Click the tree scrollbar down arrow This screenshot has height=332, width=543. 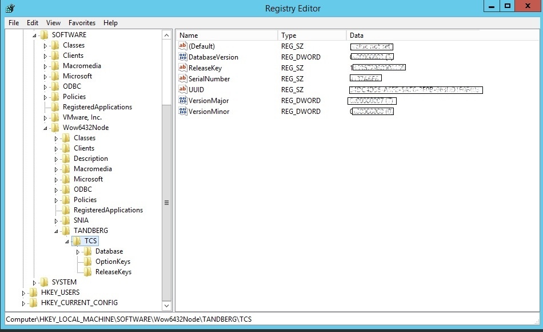[166, 306]
